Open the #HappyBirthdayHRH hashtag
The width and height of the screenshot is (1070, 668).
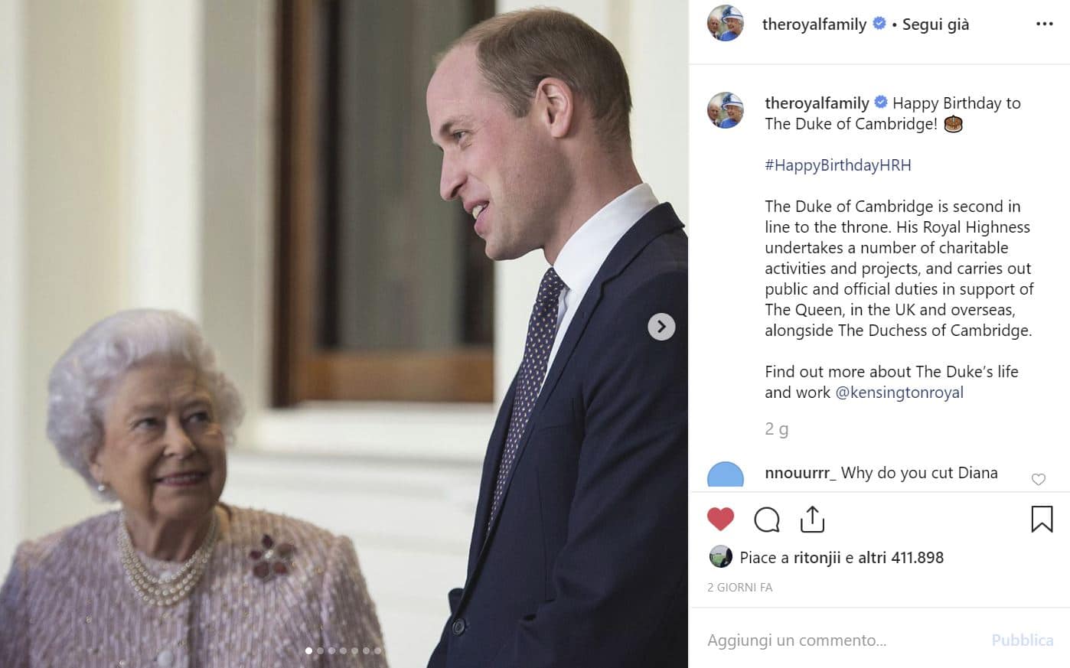coord(838,165)
